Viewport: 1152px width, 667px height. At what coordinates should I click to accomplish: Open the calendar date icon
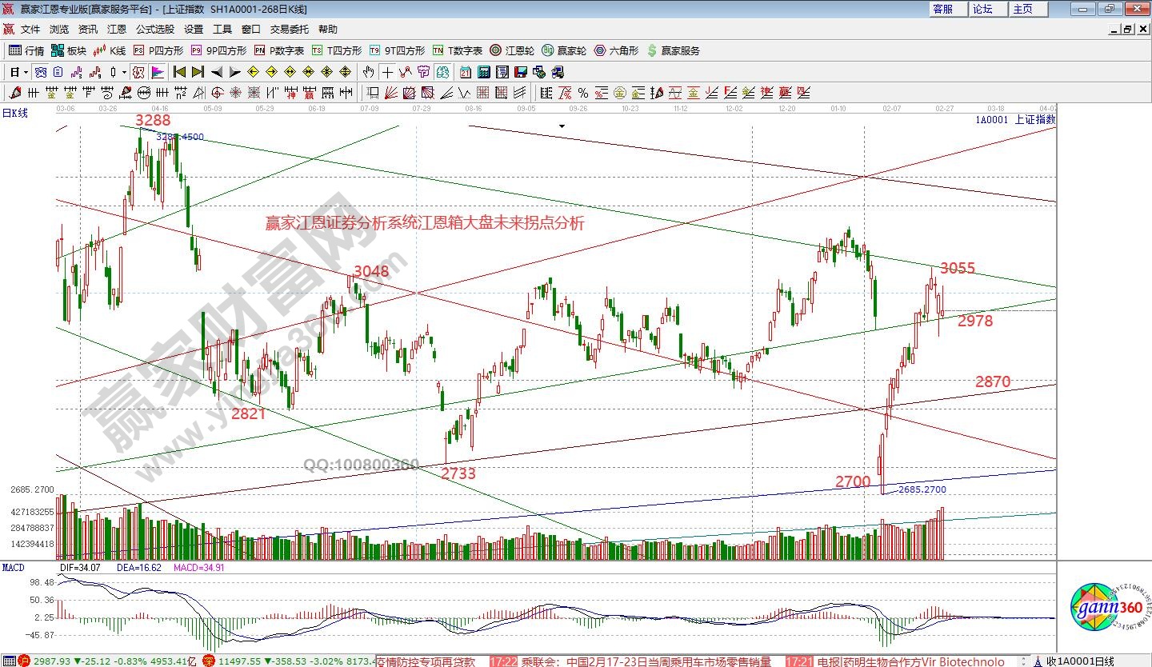point(465,72)
